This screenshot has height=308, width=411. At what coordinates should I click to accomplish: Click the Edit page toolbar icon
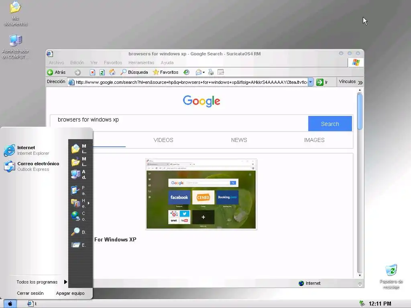point(221,72)
